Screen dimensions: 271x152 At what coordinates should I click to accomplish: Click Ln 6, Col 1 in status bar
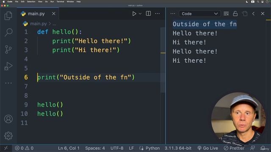69,148
